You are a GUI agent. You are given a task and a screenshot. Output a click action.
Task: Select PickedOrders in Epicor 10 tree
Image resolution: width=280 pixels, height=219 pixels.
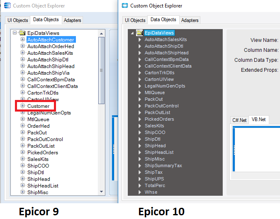tap(159, 119)
